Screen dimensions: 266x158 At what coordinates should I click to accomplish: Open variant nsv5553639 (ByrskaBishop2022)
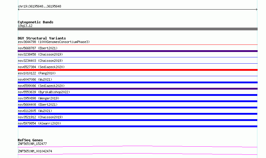point(44,92)
